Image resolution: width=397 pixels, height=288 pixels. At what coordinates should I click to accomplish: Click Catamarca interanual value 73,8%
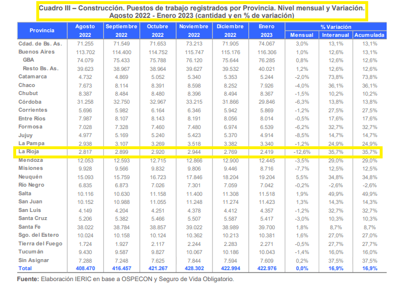[336, 77]
